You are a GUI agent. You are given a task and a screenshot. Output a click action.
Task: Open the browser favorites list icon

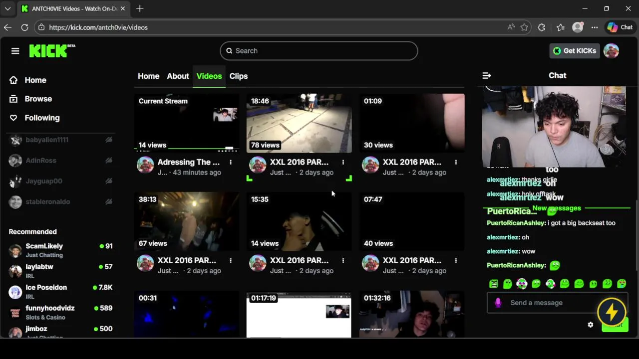[x=560, y=27]
